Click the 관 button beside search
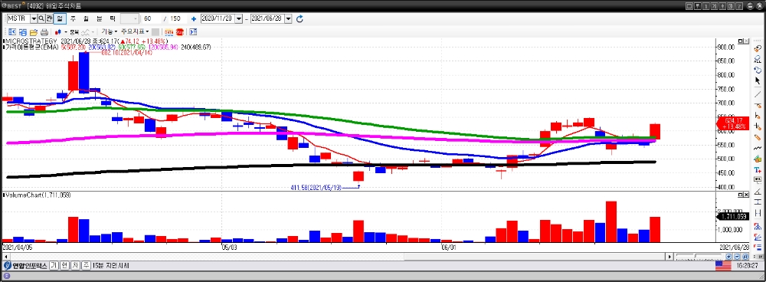Screen dimensions: 766x282 (50, 18)
